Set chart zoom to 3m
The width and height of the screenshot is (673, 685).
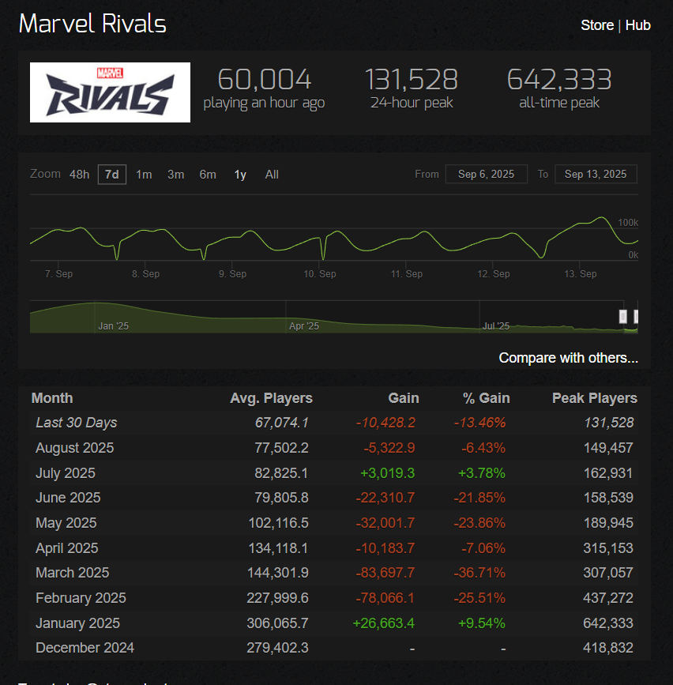[x=175, y=175]
